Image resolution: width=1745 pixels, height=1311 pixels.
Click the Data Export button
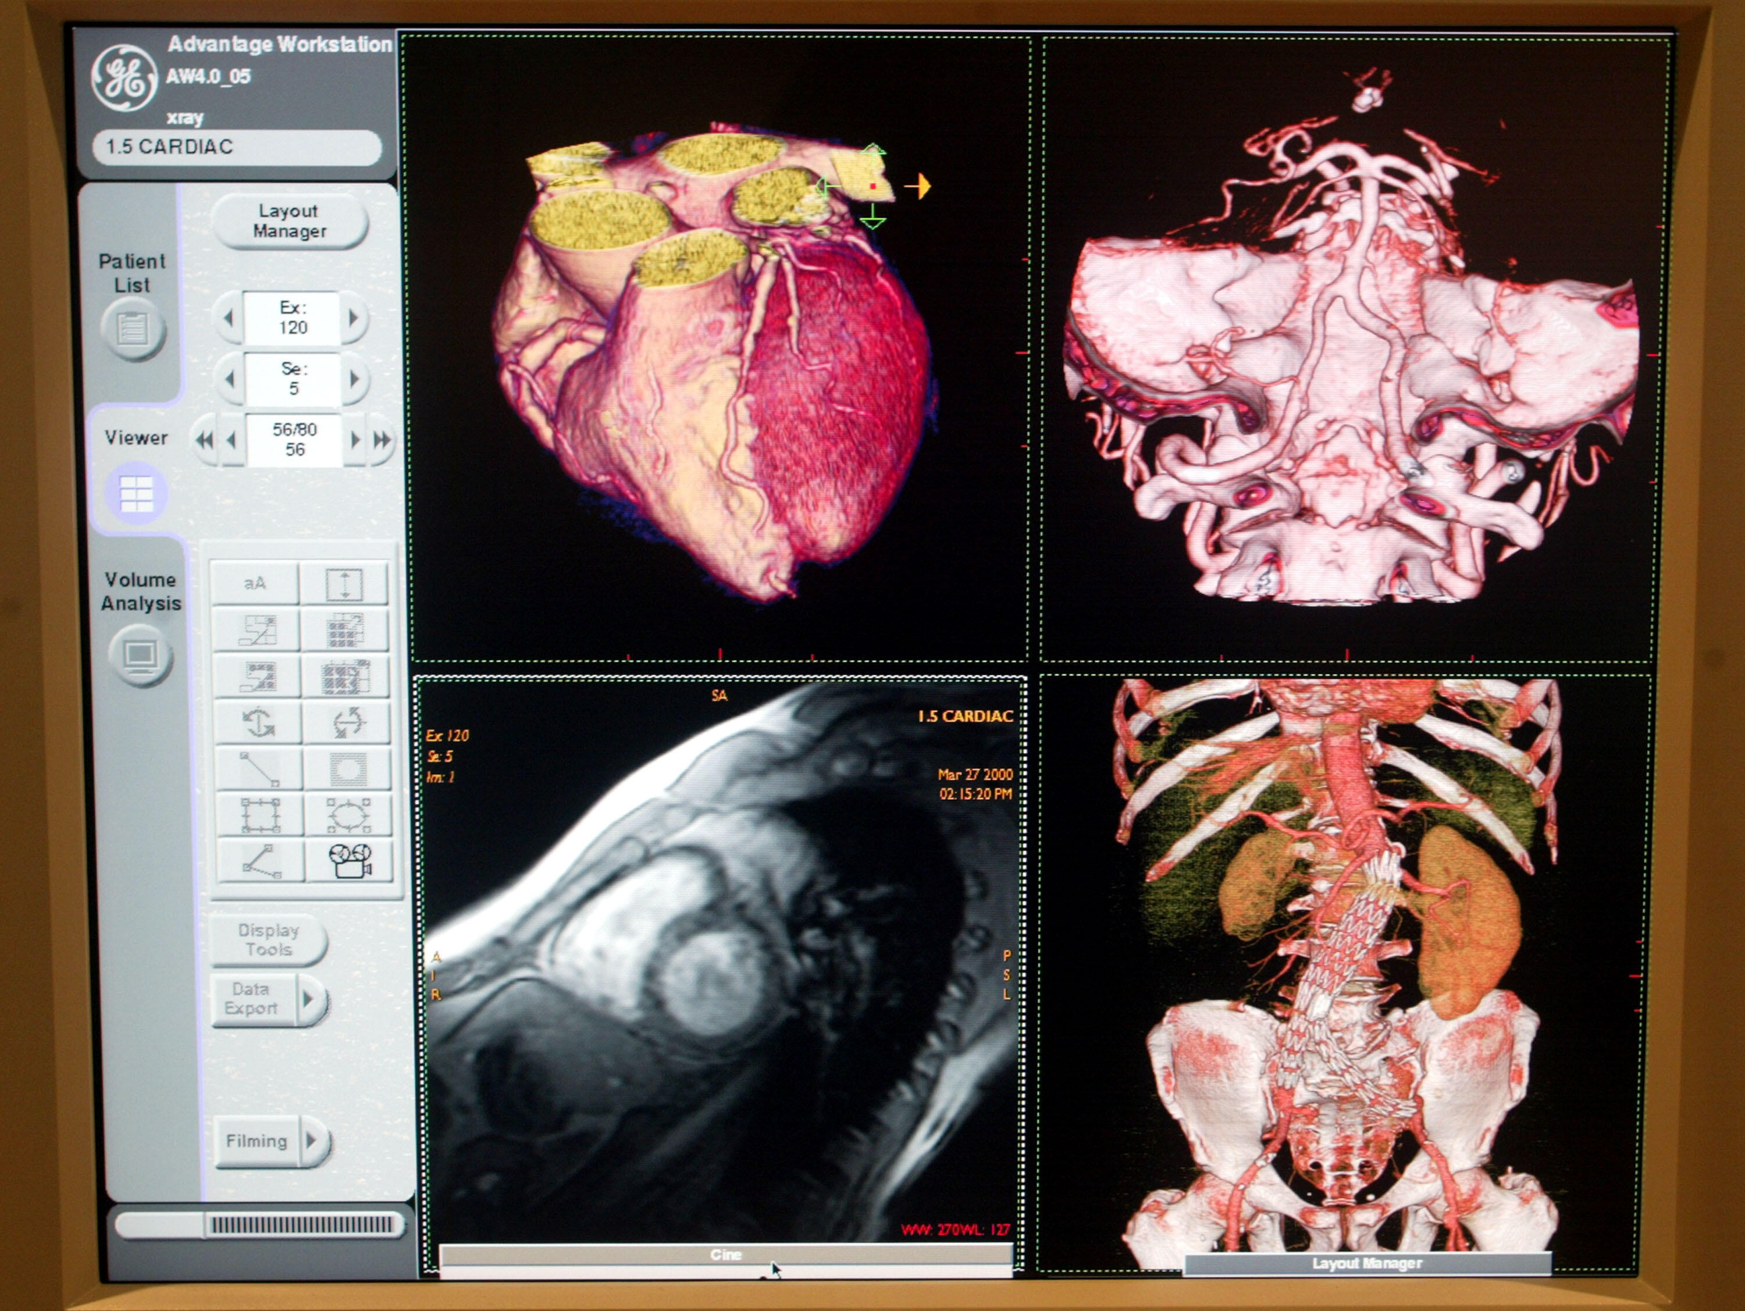(252, 999)
